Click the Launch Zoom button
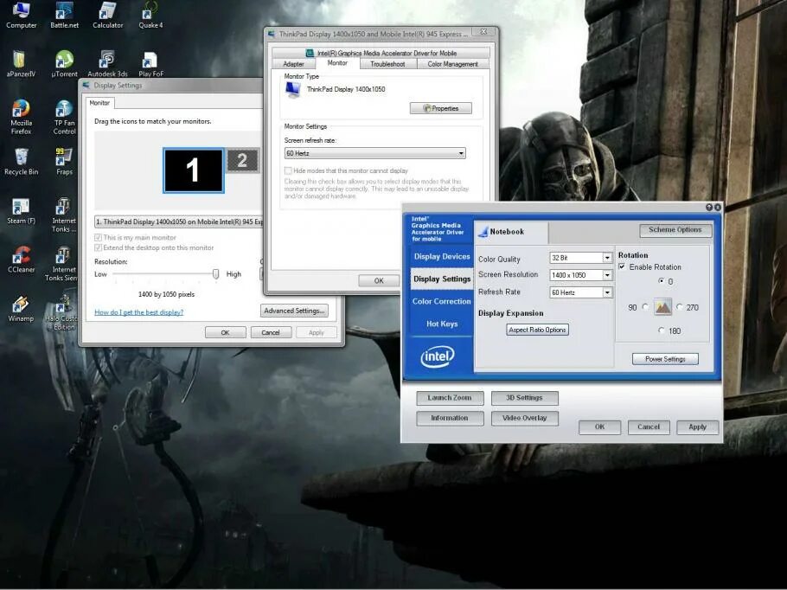This screenshot has height=590, width=787. click(x=450, y=398)
